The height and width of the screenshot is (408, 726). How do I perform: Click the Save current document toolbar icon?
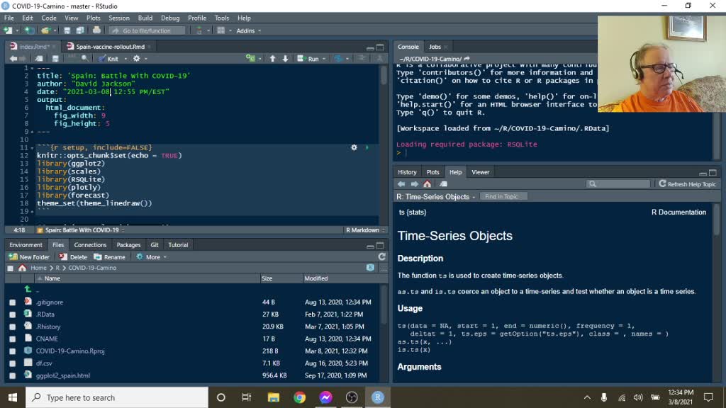pos(67,30)
